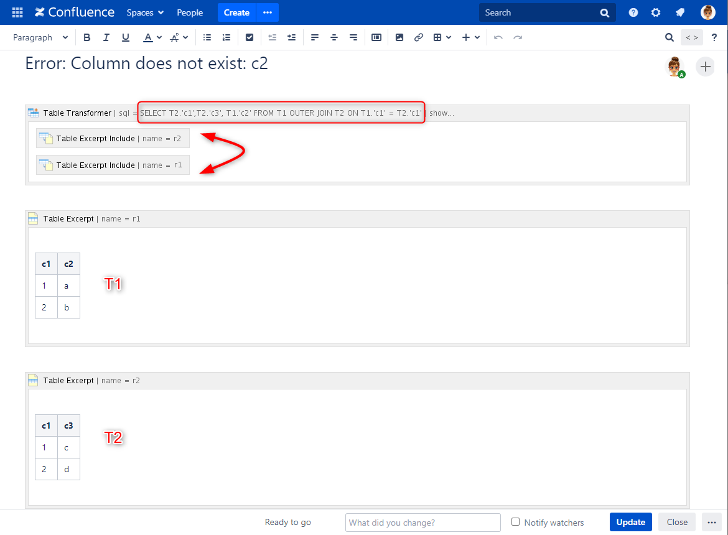Open the app switcher grid icon
728x535 pixels.
[x=17, y=12]
